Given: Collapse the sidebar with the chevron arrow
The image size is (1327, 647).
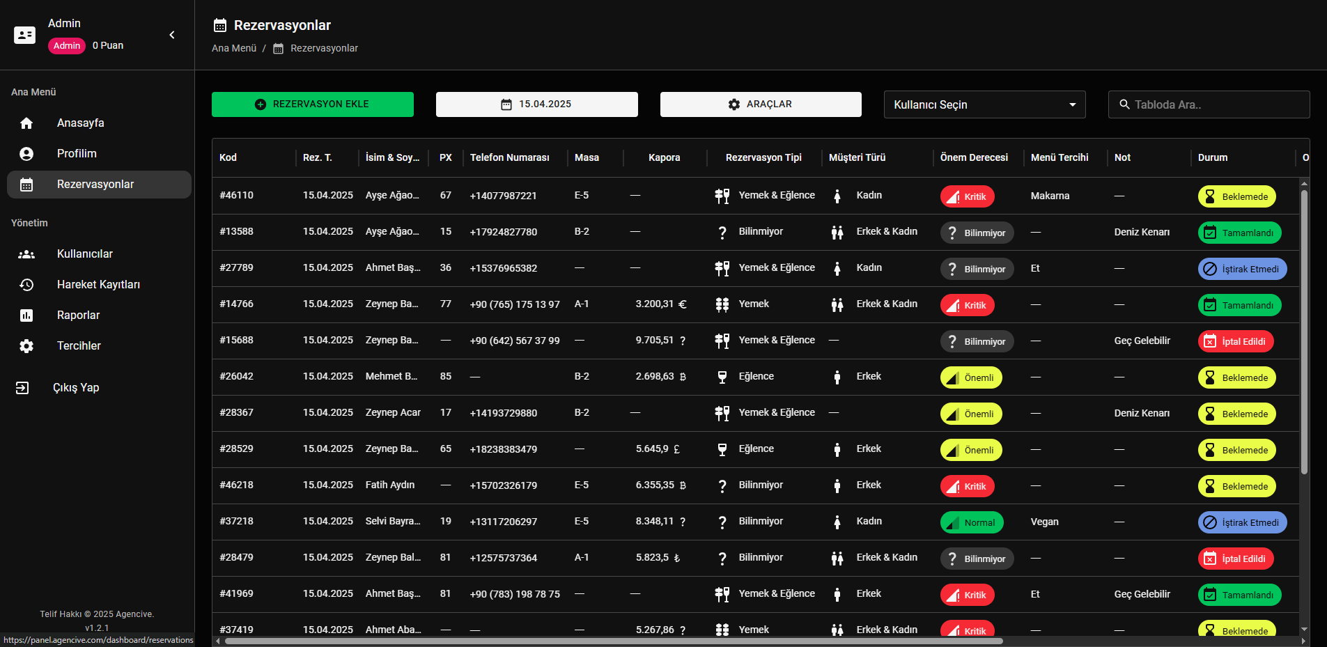Looking at the screenshot, I should point(172,35).
